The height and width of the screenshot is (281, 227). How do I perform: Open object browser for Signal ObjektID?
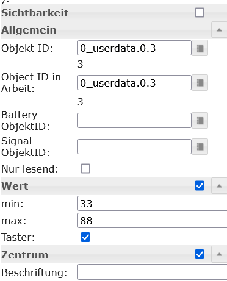[200, 146]
